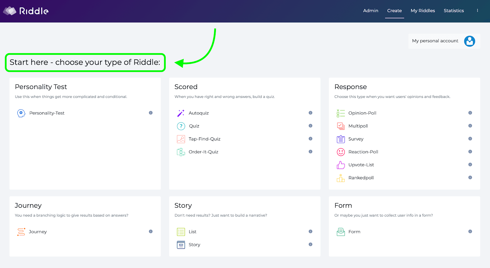
Task: Open the Admin menu item
Action: pyautogui.click(x=371, y=11)
